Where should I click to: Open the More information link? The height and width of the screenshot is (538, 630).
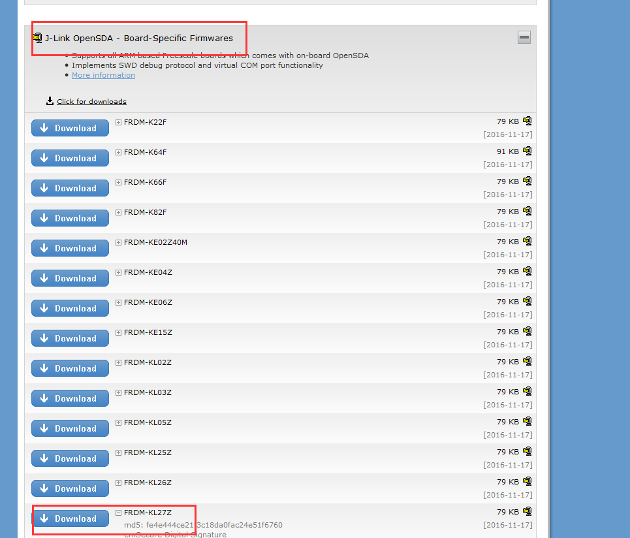(103, 75)
